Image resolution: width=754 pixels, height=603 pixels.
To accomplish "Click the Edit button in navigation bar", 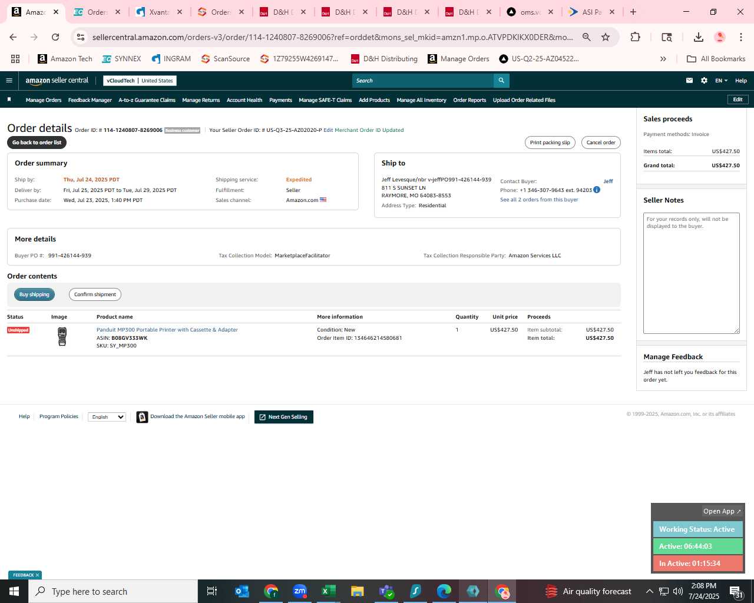I will (738, 100).
